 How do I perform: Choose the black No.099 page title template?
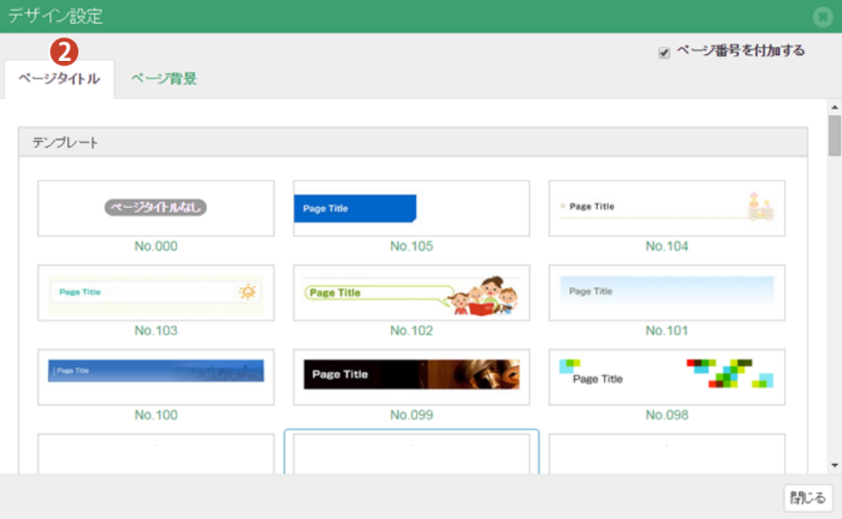[x=411, y=376]
